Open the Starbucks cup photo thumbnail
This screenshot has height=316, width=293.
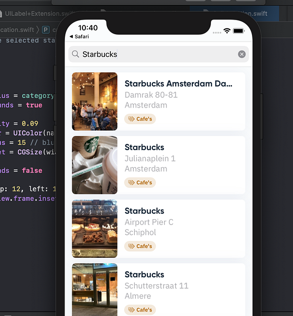point(95,165)
